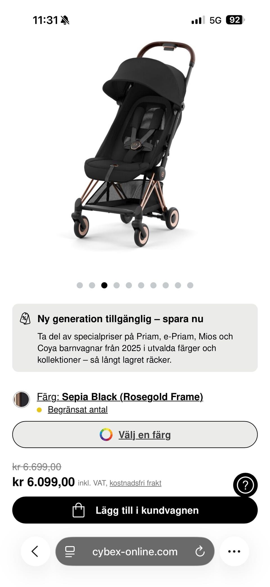This screenshot has height=587, width=270.
Task: Open the Begränsat antal stock link
Action: 78,409
